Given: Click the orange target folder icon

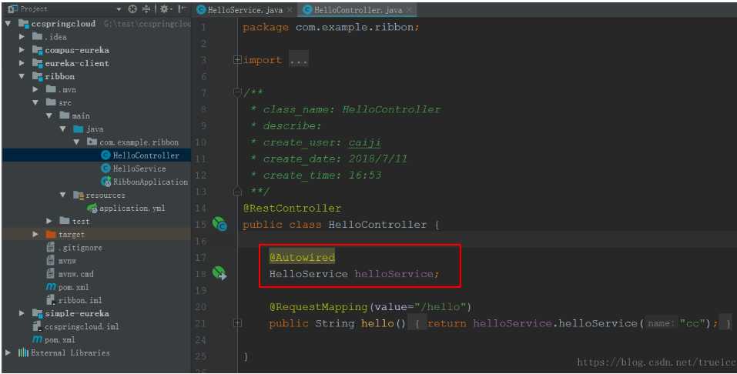Looking at the screenshot, I should pos(51,234).
